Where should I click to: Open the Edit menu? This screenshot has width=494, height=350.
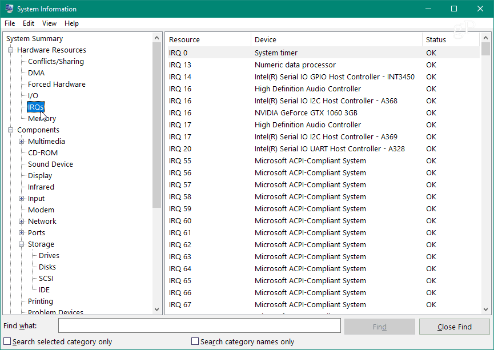[29, 23]
